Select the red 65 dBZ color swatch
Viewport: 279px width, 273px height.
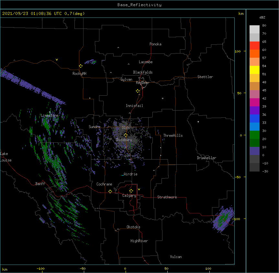(254, 46)
